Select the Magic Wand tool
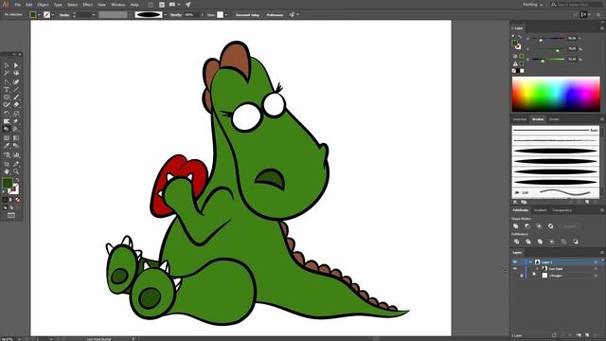The height and width of the screenshot is (341, 606). 7,73
